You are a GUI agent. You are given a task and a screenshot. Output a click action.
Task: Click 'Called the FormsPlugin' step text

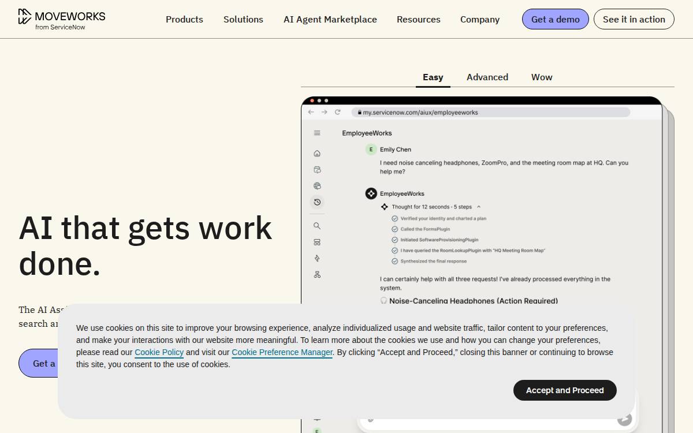425,229
